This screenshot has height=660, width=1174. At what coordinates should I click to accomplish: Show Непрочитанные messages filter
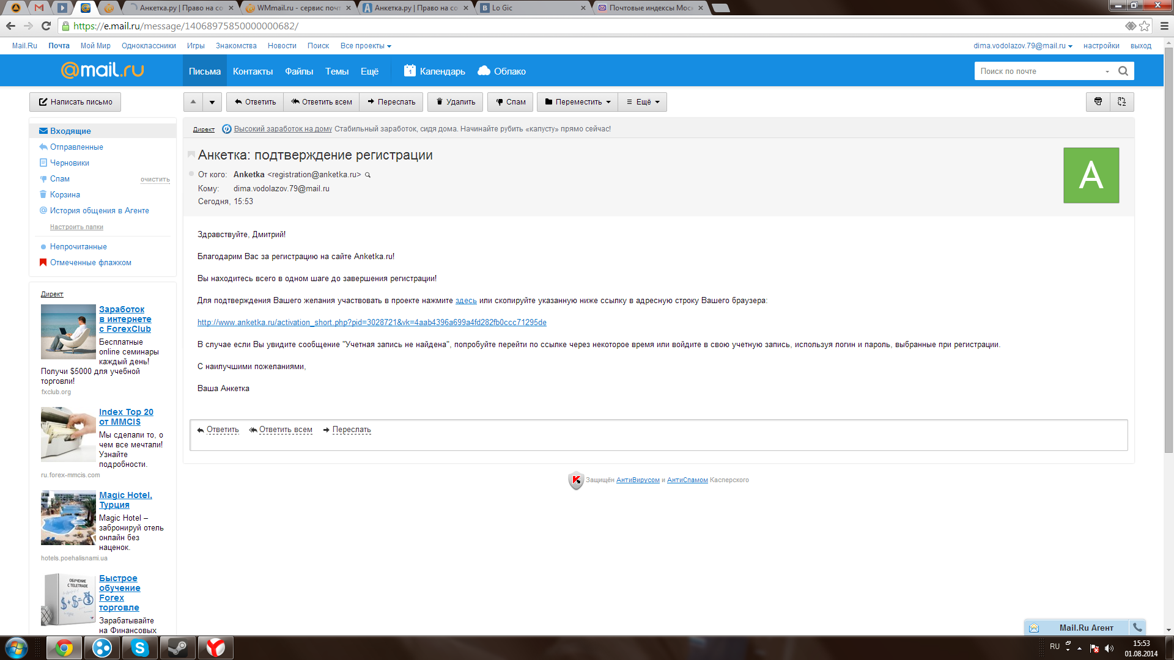(x=78, y=246)
